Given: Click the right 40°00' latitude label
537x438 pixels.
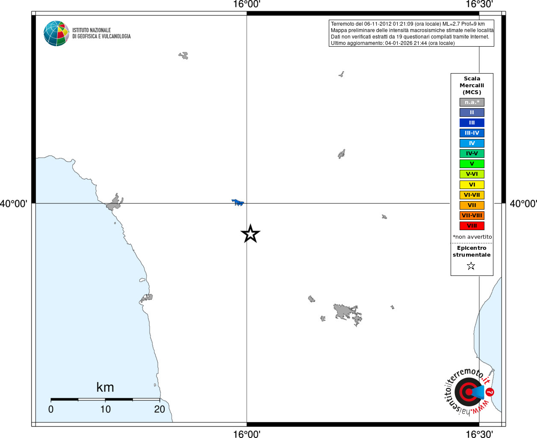Looking at the screenshot, I should pyautogui.click(x=523, y=204).
